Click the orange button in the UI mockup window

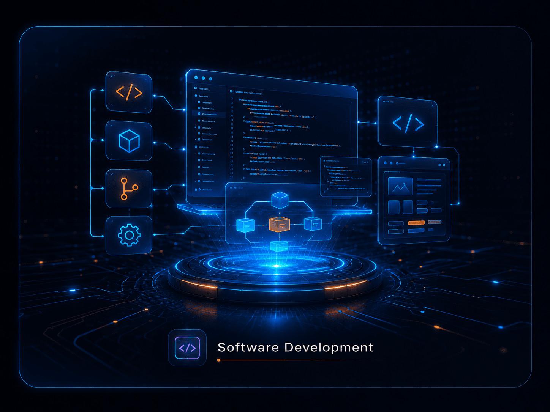click(x=416, y=223)
